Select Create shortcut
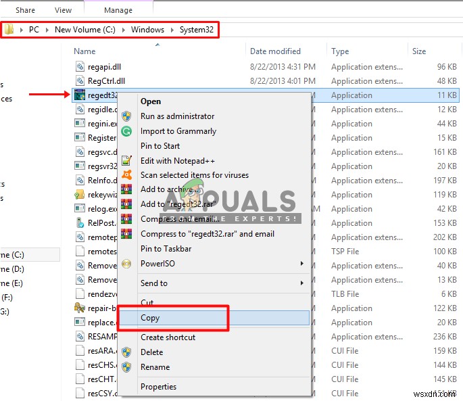The width and height of the screenshot is (463, 401). coord(168,337)
